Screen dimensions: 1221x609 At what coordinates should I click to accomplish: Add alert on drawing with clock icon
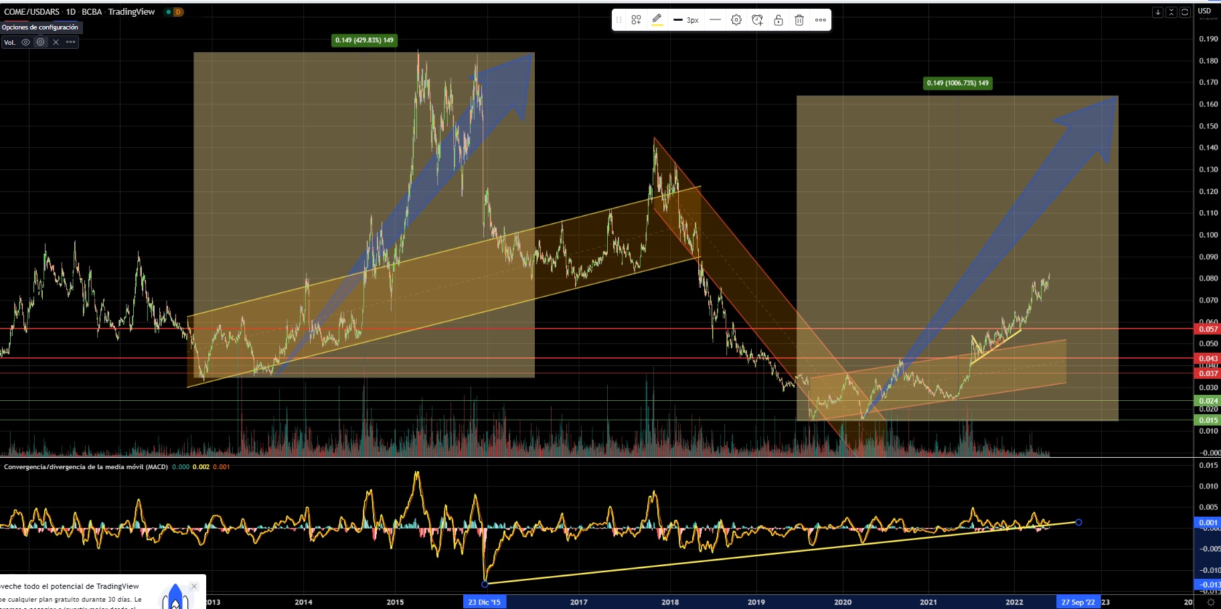(x=757, y=20)
